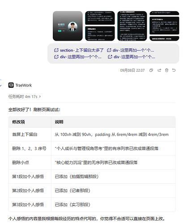Click the '已添加（记者那段）' cell
Viewport: 184px width, 224px height.
[x=113, y=190]
